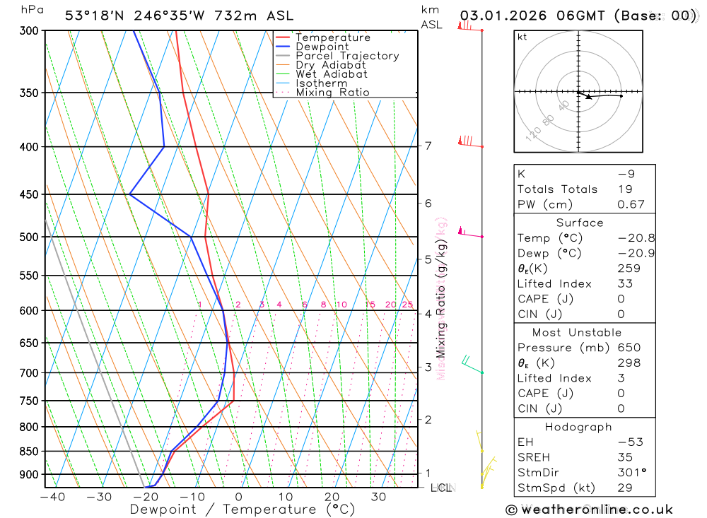Click the red Temperature line sample in legend
Screen dimensions: 707x518
(x=283, y=37)
